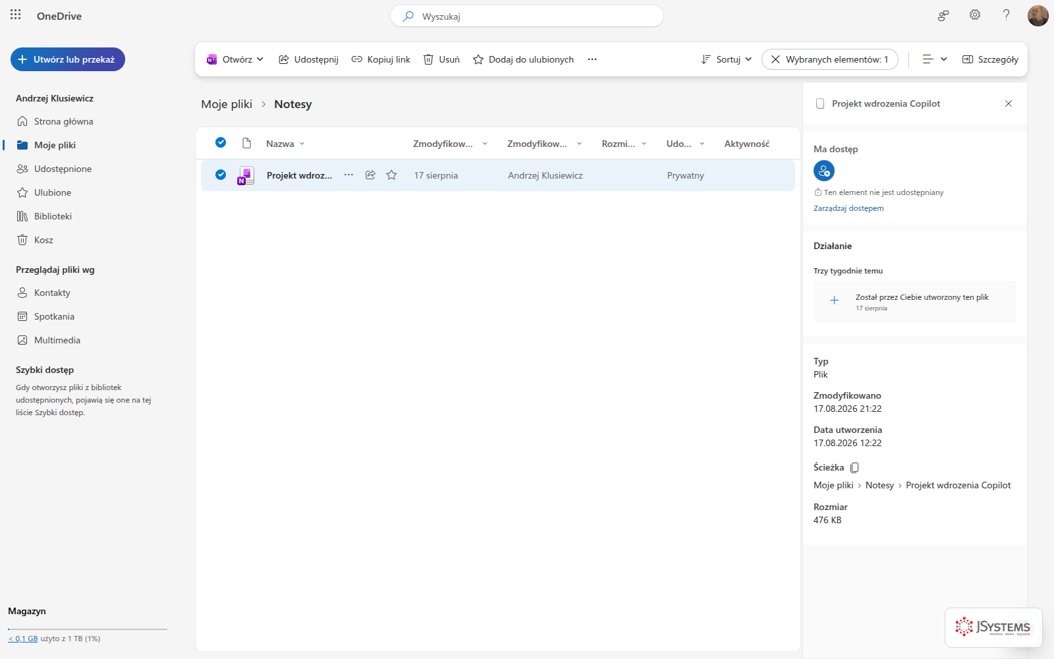Open the ellipsis menu in Projekt wdroz... row
1054x659 pixels.
tap(348, 175)
